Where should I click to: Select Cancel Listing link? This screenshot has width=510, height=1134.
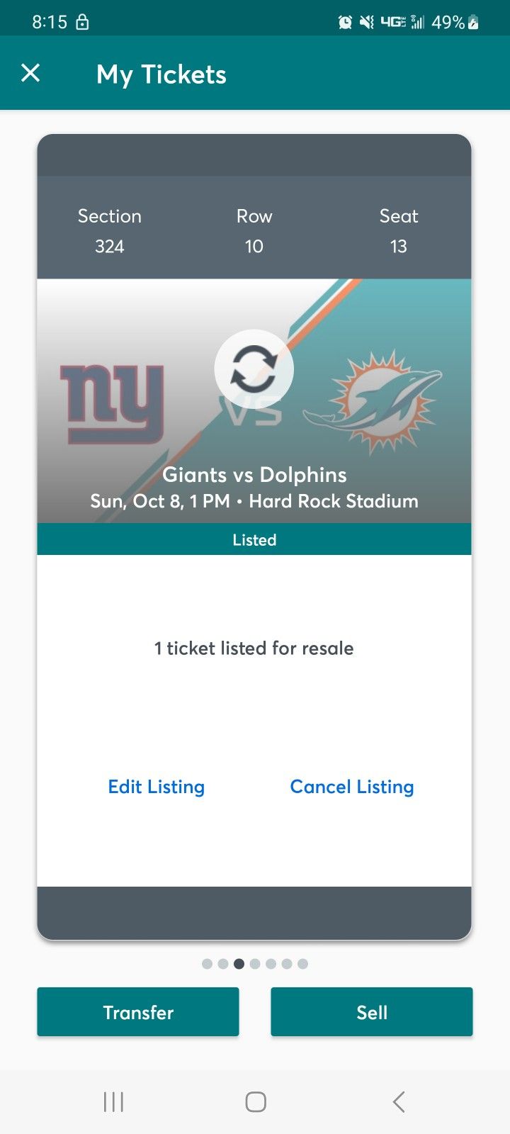pos(352,787)
